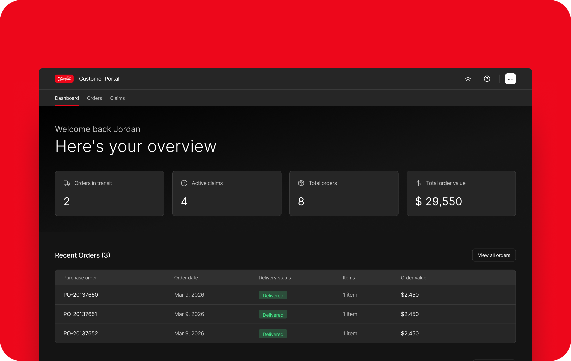
Task: Toggle the theme switcher in the top bar
Action: [468, 79]
